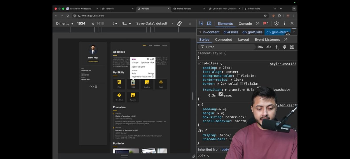The height and width of the screenshot is (159, 350).
Task: Click the red issues counter badge
Action: [x=266, y=23]
